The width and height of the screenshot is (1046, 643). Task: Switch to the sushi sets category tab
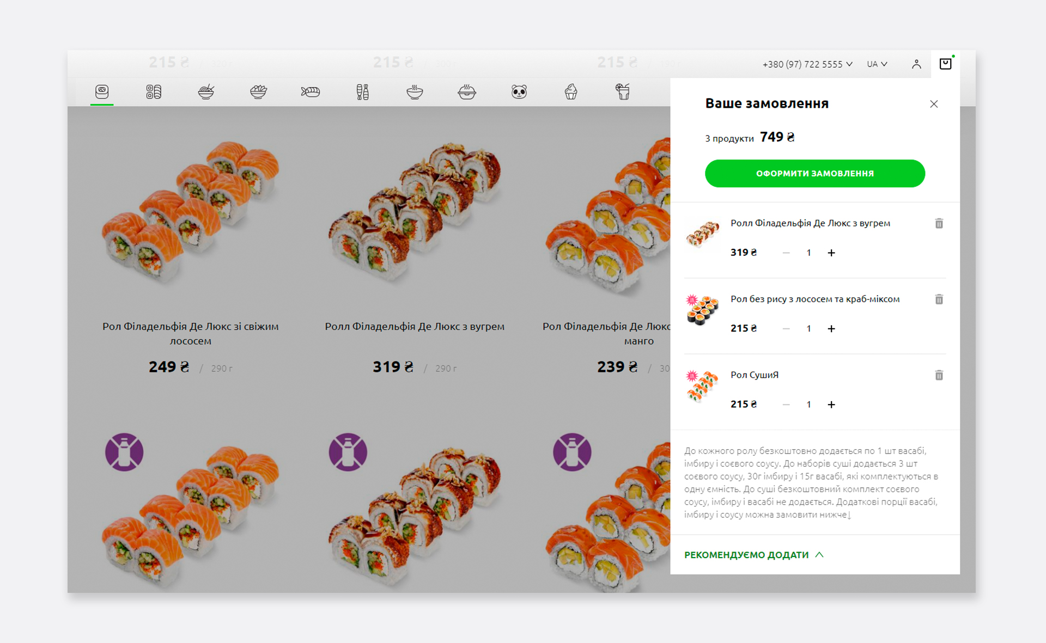click(x=154, y=91)
